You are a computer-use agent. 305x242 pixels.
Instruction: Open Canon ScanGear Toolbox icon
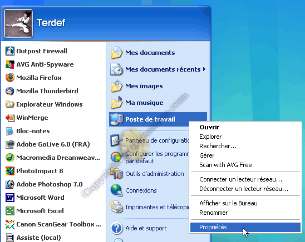click(9, 224)
